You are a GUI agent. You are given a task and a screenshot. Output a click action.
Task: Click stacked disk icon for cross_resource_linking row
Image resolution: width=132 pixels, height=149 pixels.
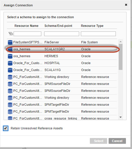click(x=10, y=118)
